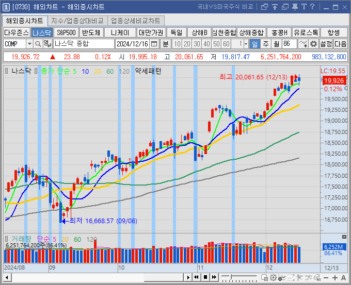Select the 항셍 index button

click(334, 32)
